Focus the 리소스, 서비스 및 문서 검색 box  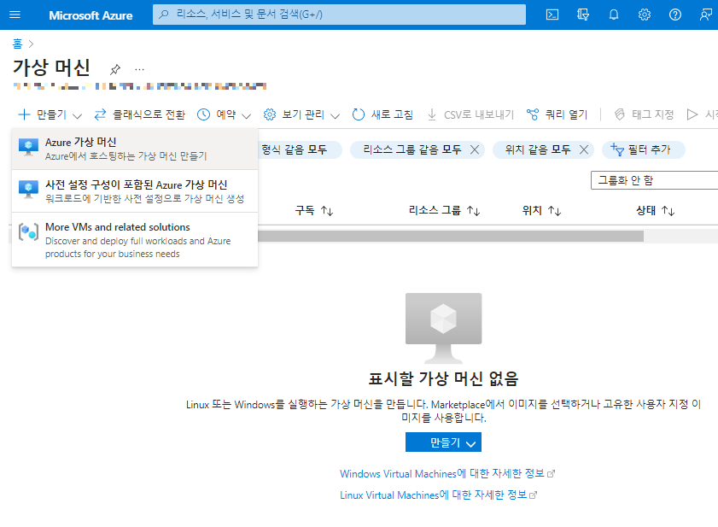[339, 15]
